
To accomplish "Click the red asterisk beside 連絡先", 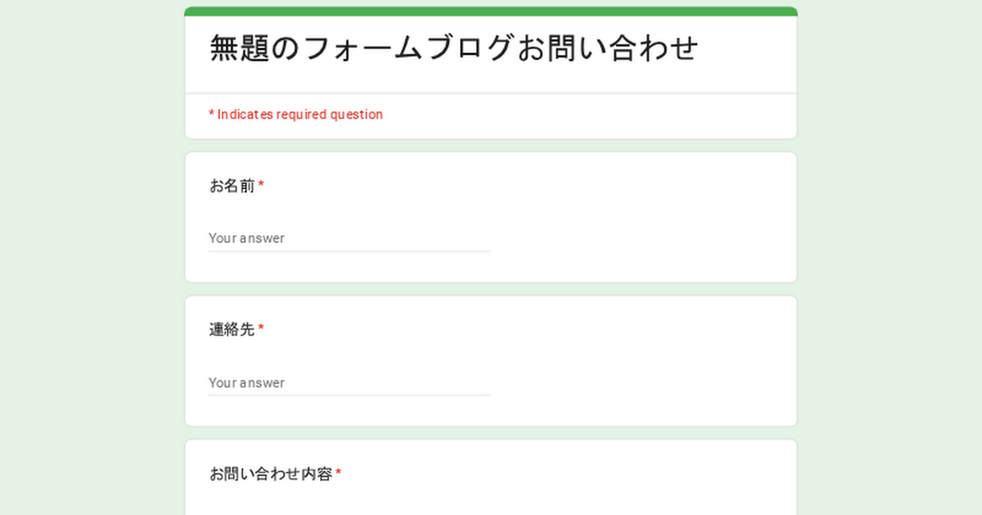I will pos(261,330).
